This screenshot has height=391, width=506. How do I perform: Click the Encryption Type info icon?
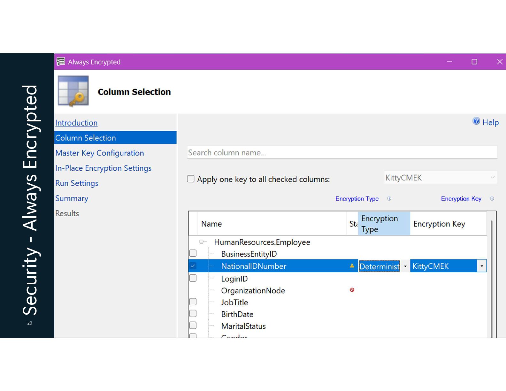389,199
